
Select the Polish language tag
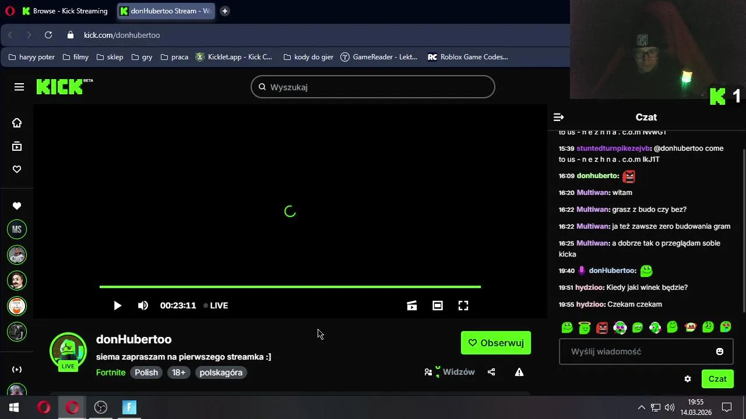[146, 372]
